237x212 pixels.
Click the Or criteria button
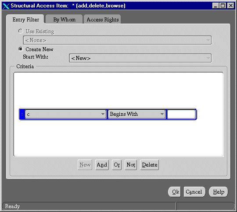point(117,165)
